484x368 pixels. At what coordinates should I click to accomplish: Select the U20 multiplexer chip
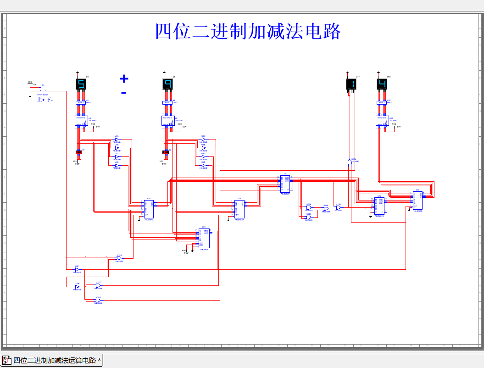[x=417, y=201]
